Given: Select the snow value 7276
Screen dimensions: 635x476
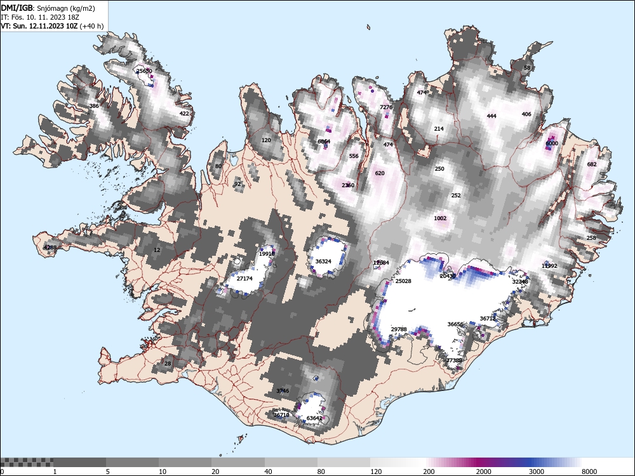Looking at the screenshot, I should (x=386, y=107).
